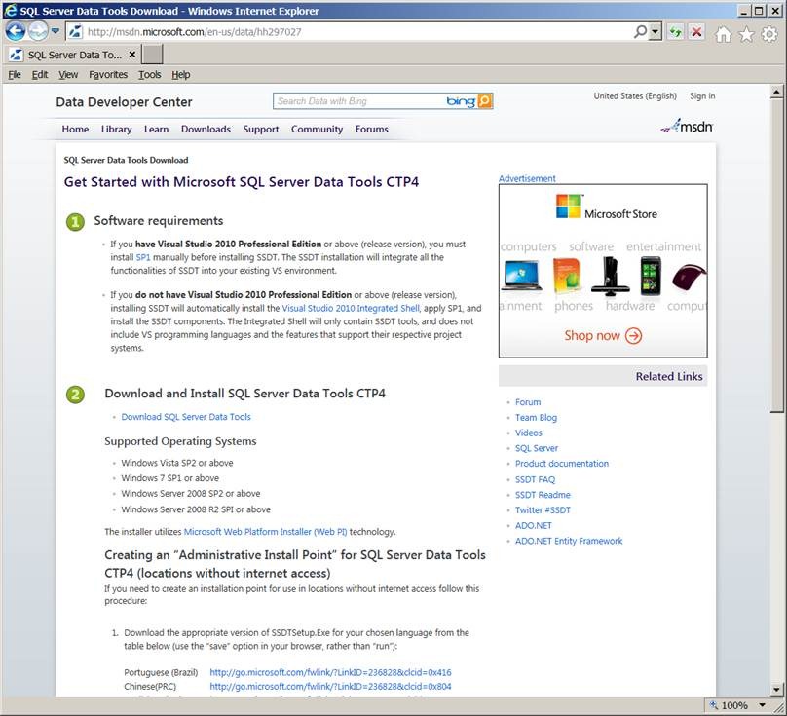Click the Sign in link
The width and height of the screenshot is (787, 716).
click(x=702, y=95)
